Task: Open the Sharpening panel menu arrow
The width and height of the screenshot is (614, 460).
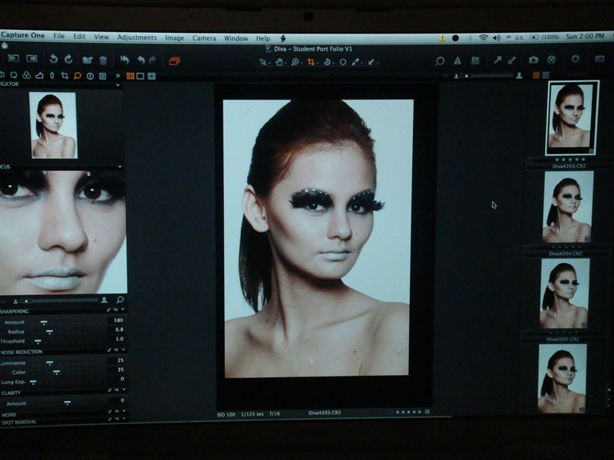Action: tap(123, 310)
